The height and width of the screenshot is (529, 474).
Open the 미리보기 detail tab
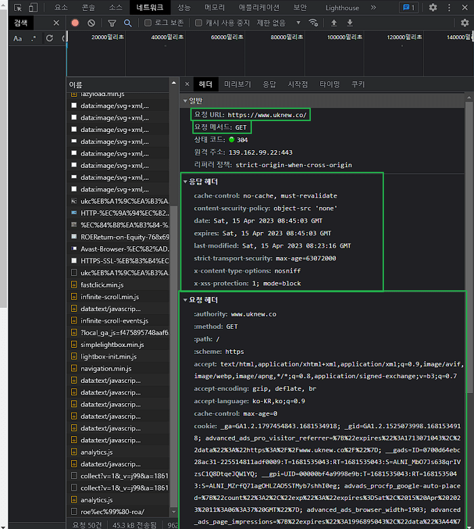pos(238,84)
